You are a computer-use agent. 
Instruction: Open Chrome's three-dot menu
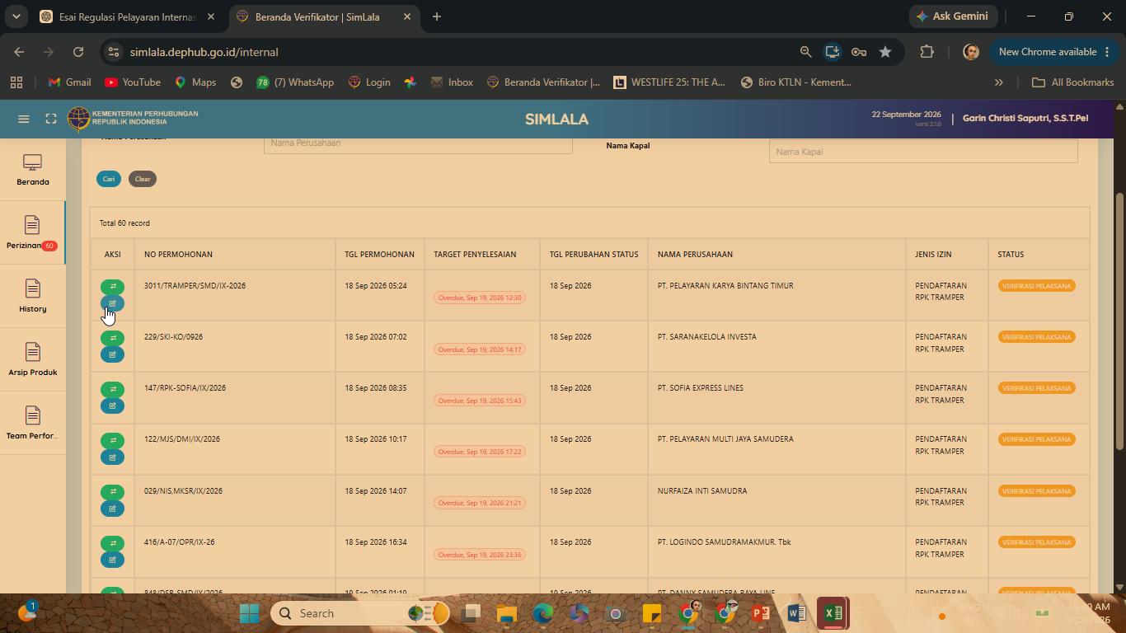coord(1107,52)
